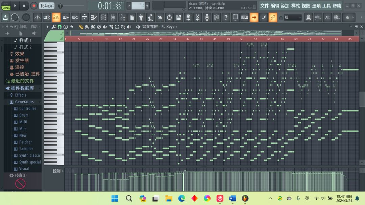
Task: Click the Alt toolbar button
Action: point(327,17)
